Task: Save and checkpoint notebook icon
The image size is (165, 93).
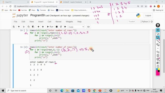Action: pyautogui.click(x=14, y=27)
